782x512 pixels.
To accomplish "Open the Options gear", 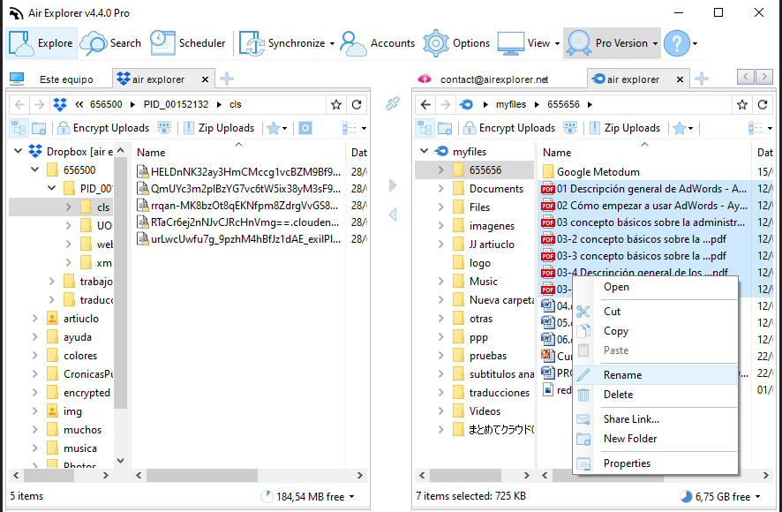I will [x=456, y=43].
